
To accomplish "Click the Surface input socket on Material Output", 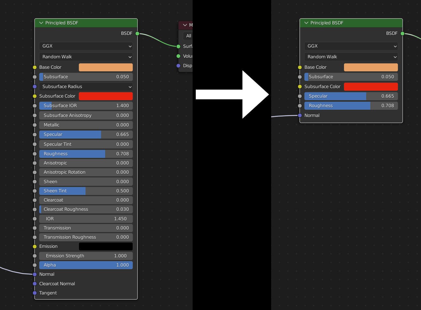I will (178, 46).
